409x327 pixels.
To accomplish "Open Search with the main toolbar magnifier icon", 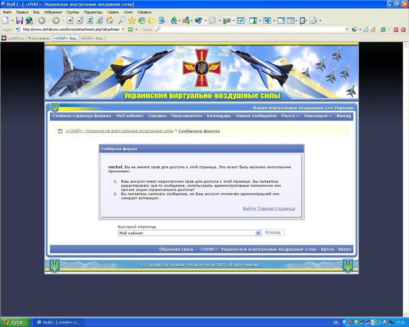I will [x=122, y=20].
